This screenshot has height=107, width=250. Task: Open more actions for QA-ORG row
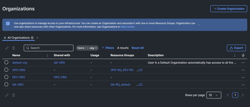click(243, 85)
